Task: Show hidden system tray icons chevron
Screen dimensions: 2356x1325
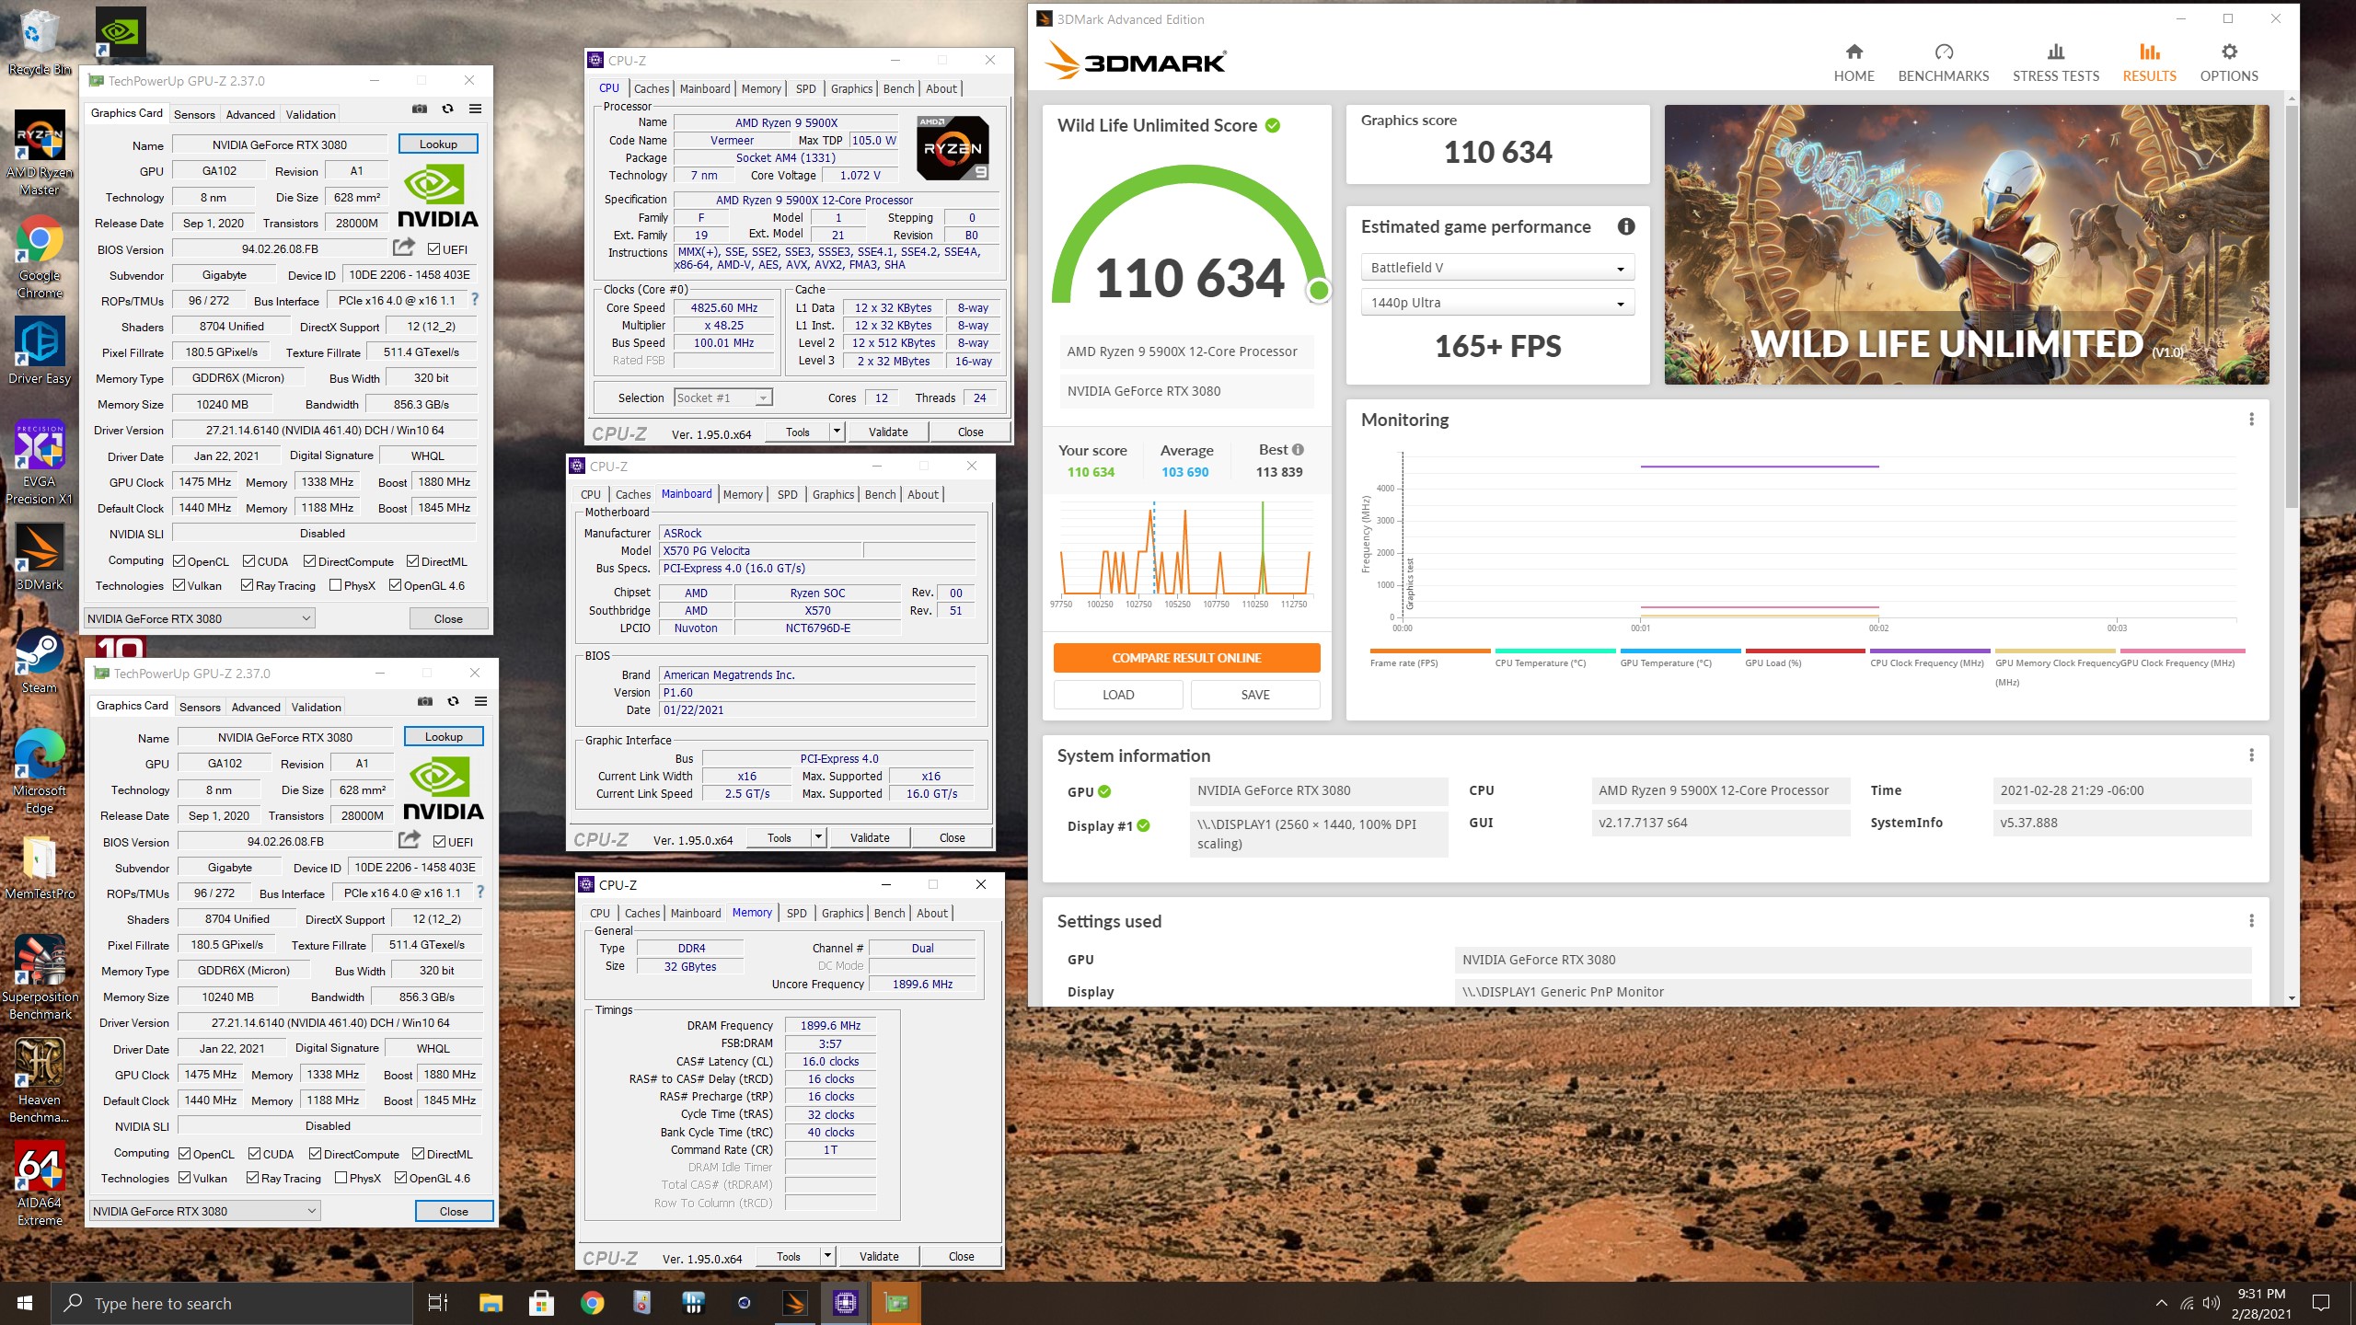Action: tap(2161, 1304)
